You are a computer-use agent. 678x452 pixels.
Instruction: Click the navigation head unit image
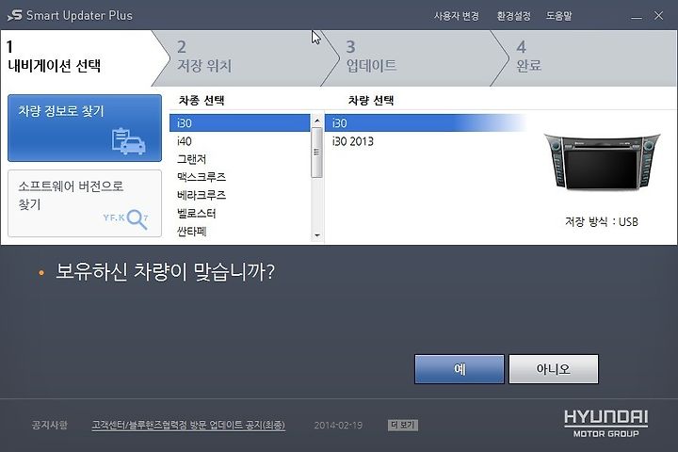[602, 162]
